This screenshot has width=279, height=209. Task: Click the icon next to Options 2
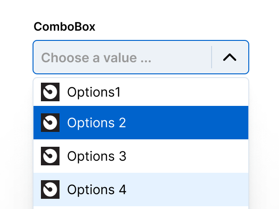50,123
